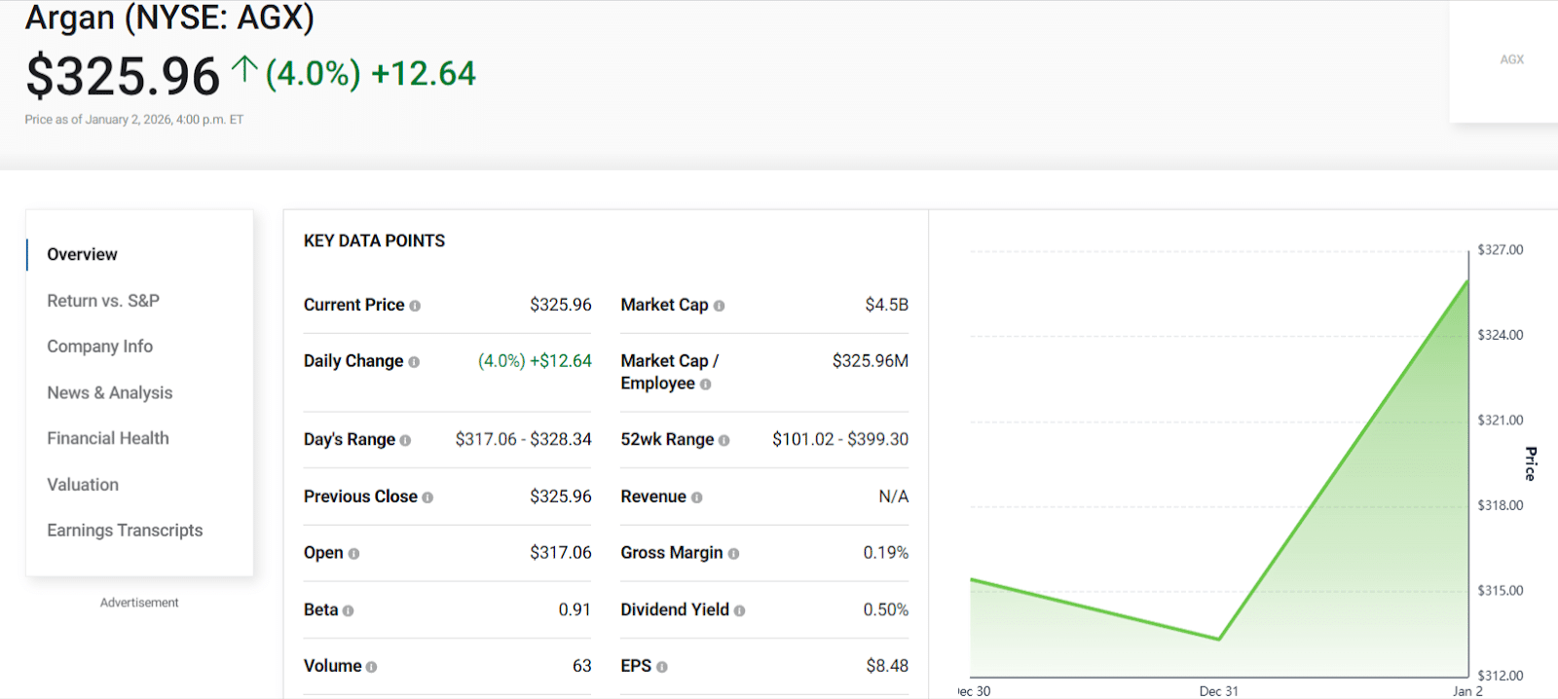Image resolution: width=1558 pixels, height=699 pixels.
Task: Click the Open value $317.06
Action: click(561, 553)
